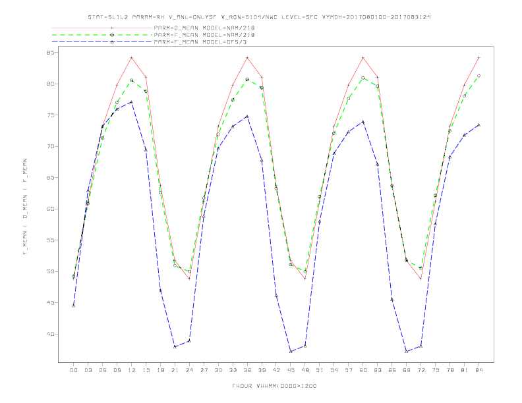Click blue GFS triangle marker at hour 00
The height and width of the screenshot is (403, 522).
74,306
